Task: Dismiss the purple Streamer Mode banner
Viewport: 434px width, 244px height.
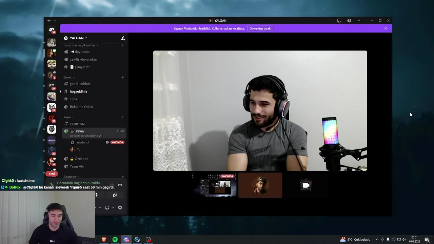Action: (x=386, y=28)
